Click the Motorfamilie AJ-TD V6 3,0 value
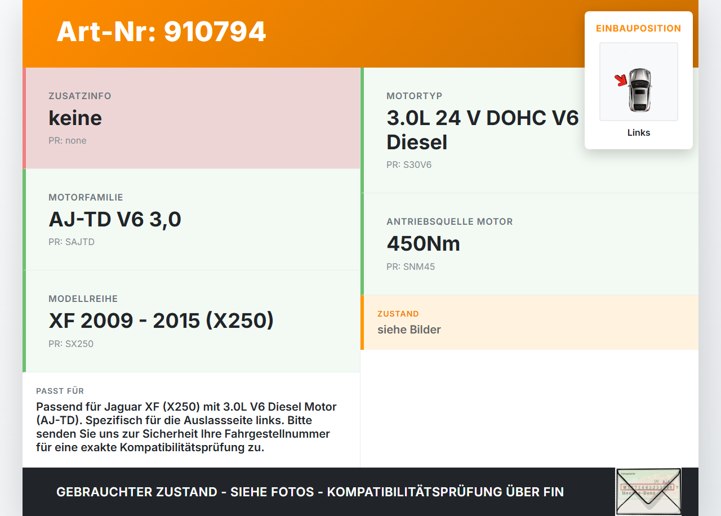721x516 pixels. 115,219
